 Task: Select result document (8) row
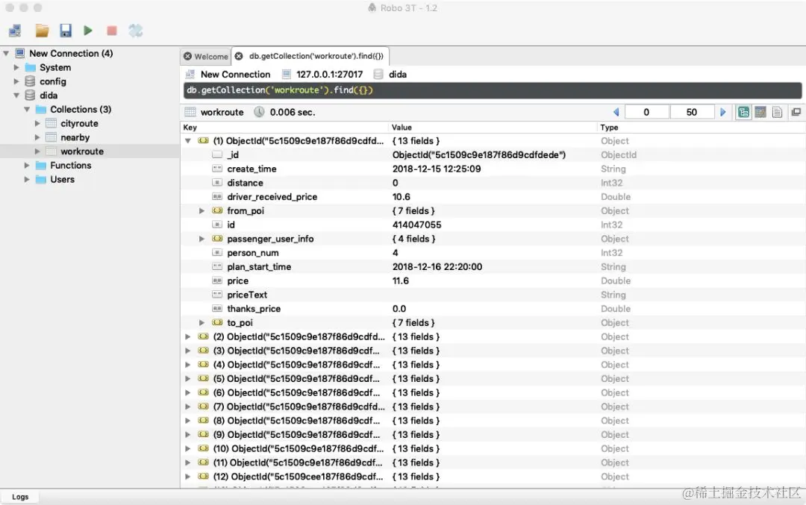point(493,421)
